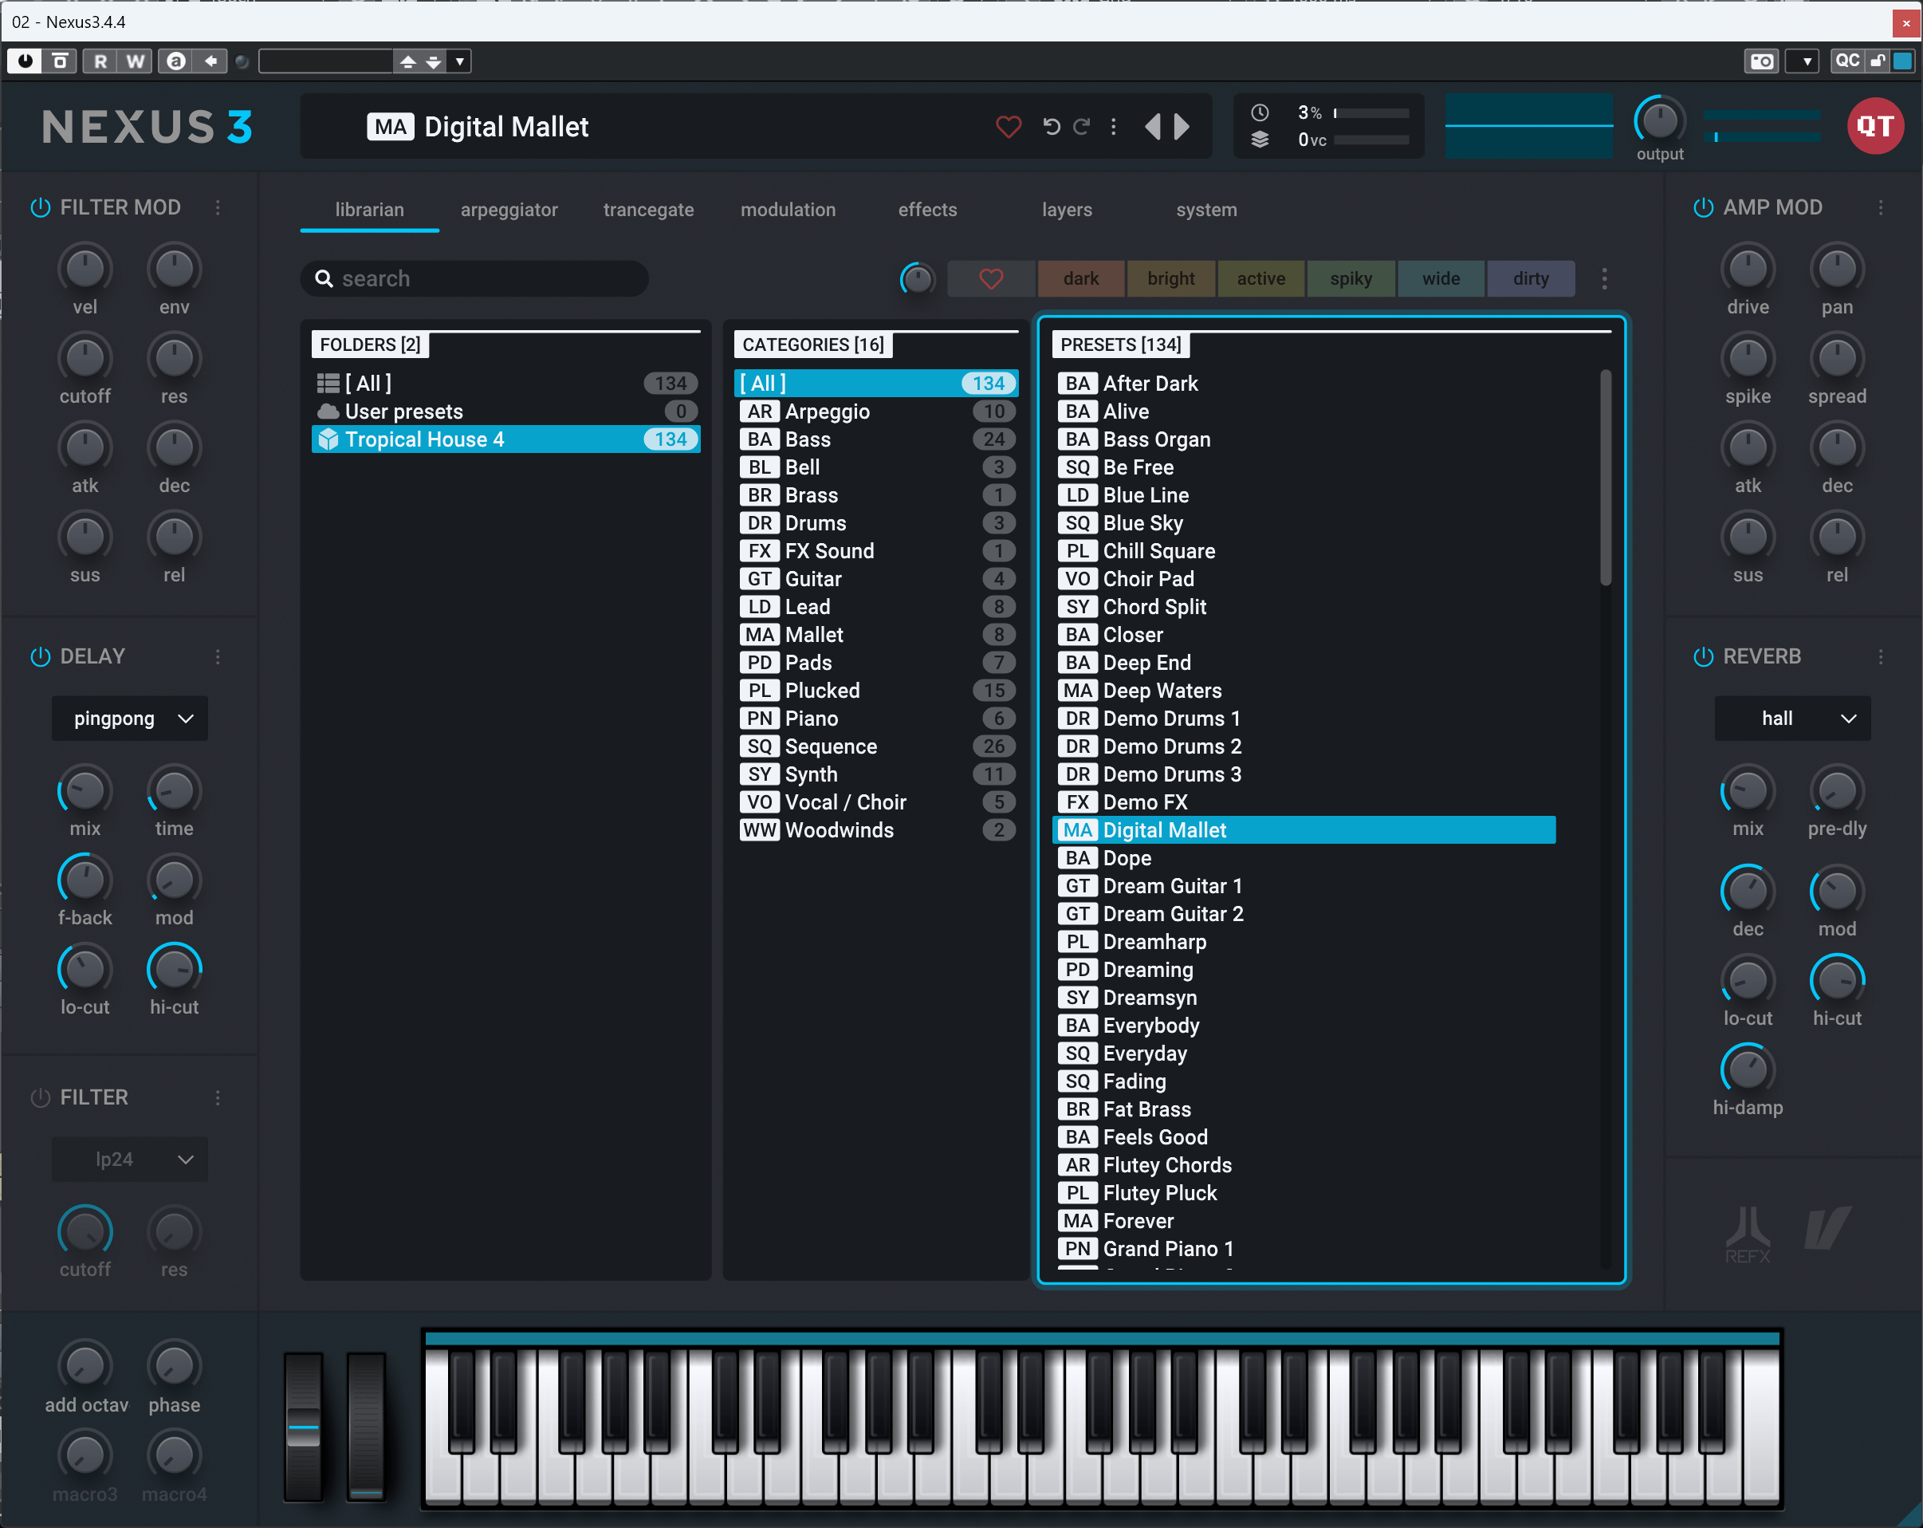Switch to the arpeggiator tab
The width and height of the screenshot is (1923, 1528).
pyautogui.click(x=509, y=210)
